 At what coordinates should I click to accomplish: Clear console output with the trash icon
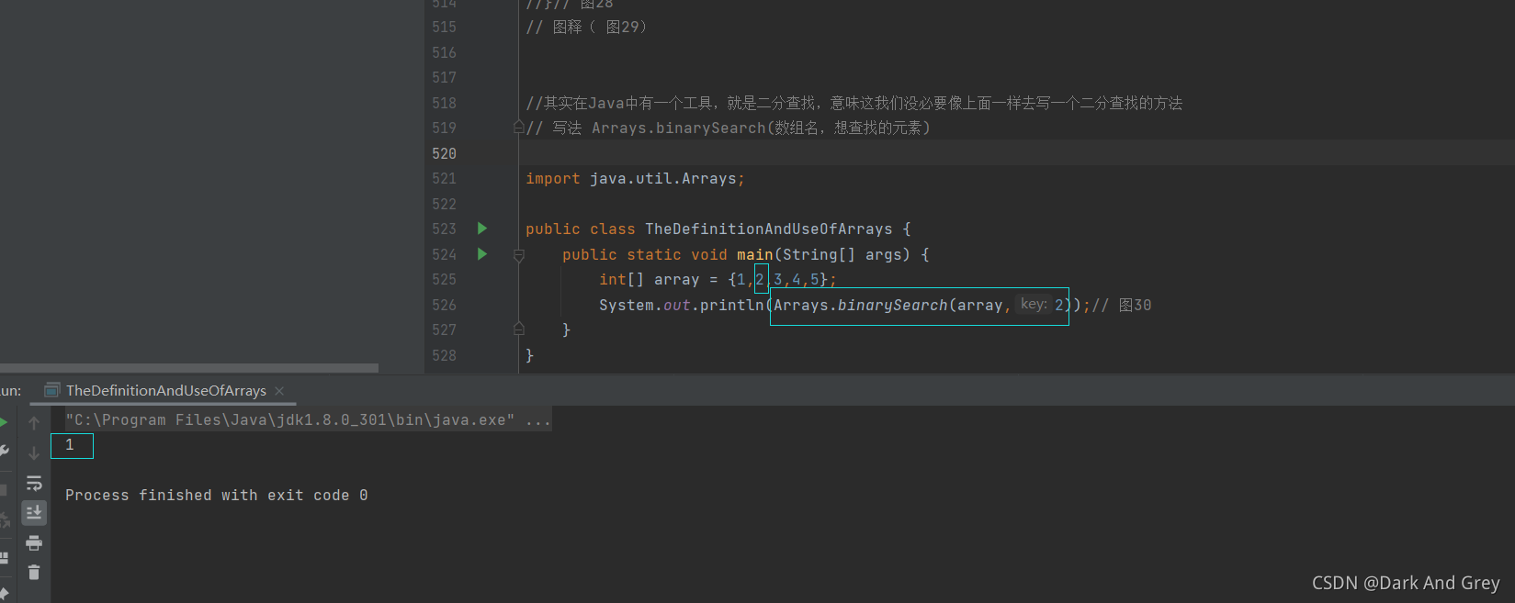tap(34, 572)
